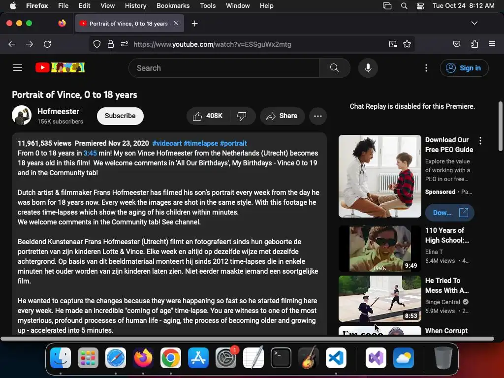Bookmark this page with the star
Image resolution: width=504 pixels, height=378 pixels.
(x=407, y=44)
